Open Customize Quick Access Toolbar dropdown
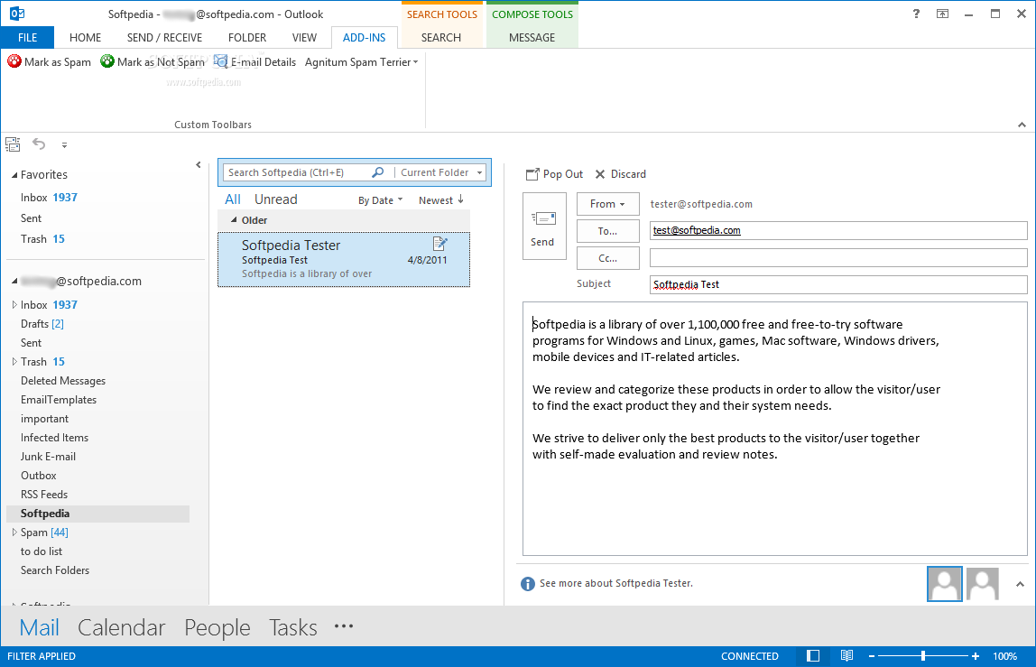 (x=64, y=144)
